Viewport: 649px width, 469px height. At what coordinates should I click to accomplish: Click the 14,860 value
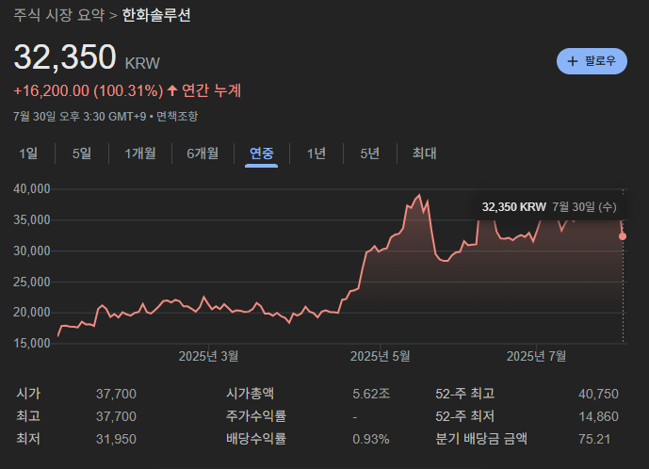(x=598, y=416)
